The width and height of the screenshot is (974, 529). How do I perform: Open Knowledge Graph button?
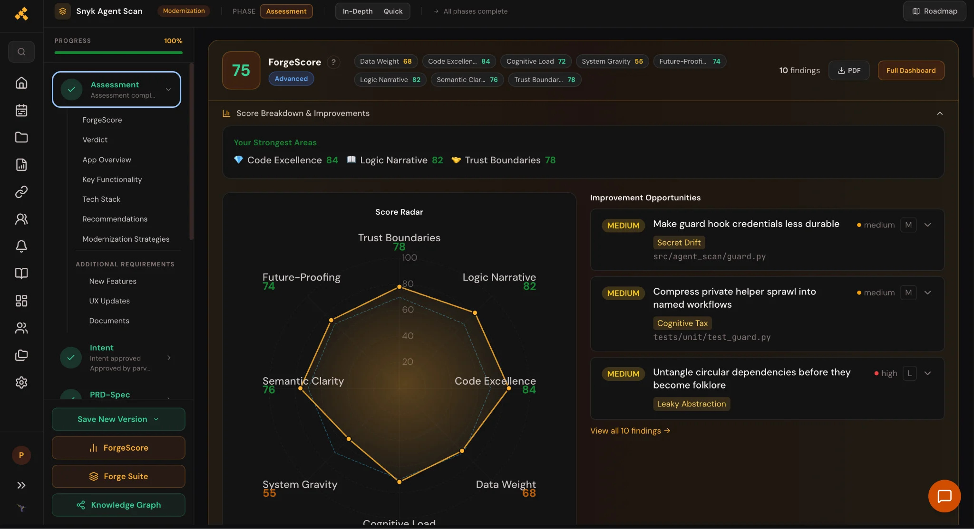pyautogui.click(x=118, y=505)
